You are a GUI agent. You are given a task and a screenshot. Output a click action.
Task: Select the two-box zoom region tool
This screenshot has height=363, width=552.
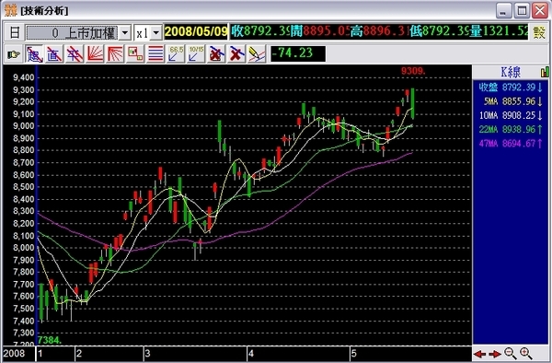pyautogui.click(x=135, y=54)
